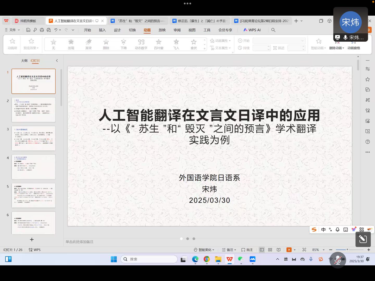Switch IME 中 Chinese/English mode
The image size is (375, 281).
(323, 229)
